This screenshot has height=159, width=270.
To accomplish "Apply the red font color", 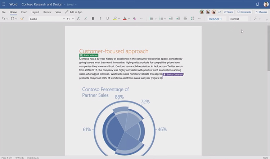I will click(125, 19).
